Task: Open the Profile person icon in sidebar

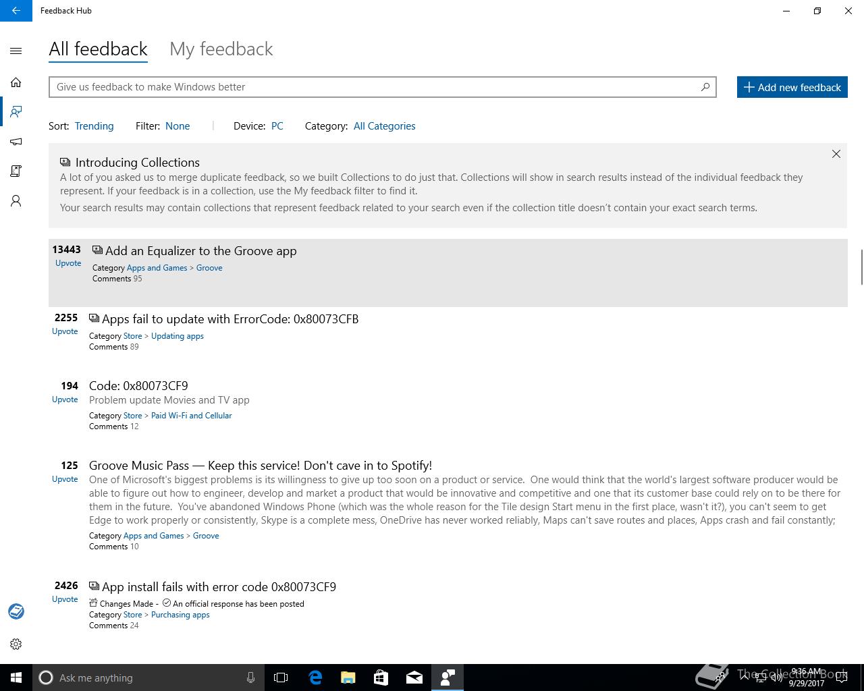Action: point(16,201)
